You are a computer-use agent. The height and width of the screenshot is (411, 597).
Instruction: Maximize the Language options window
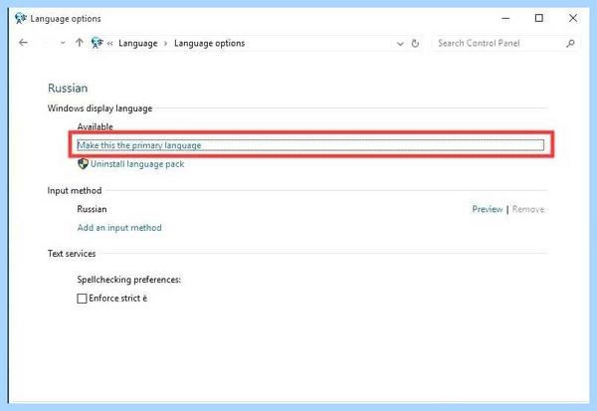(538, 18)
